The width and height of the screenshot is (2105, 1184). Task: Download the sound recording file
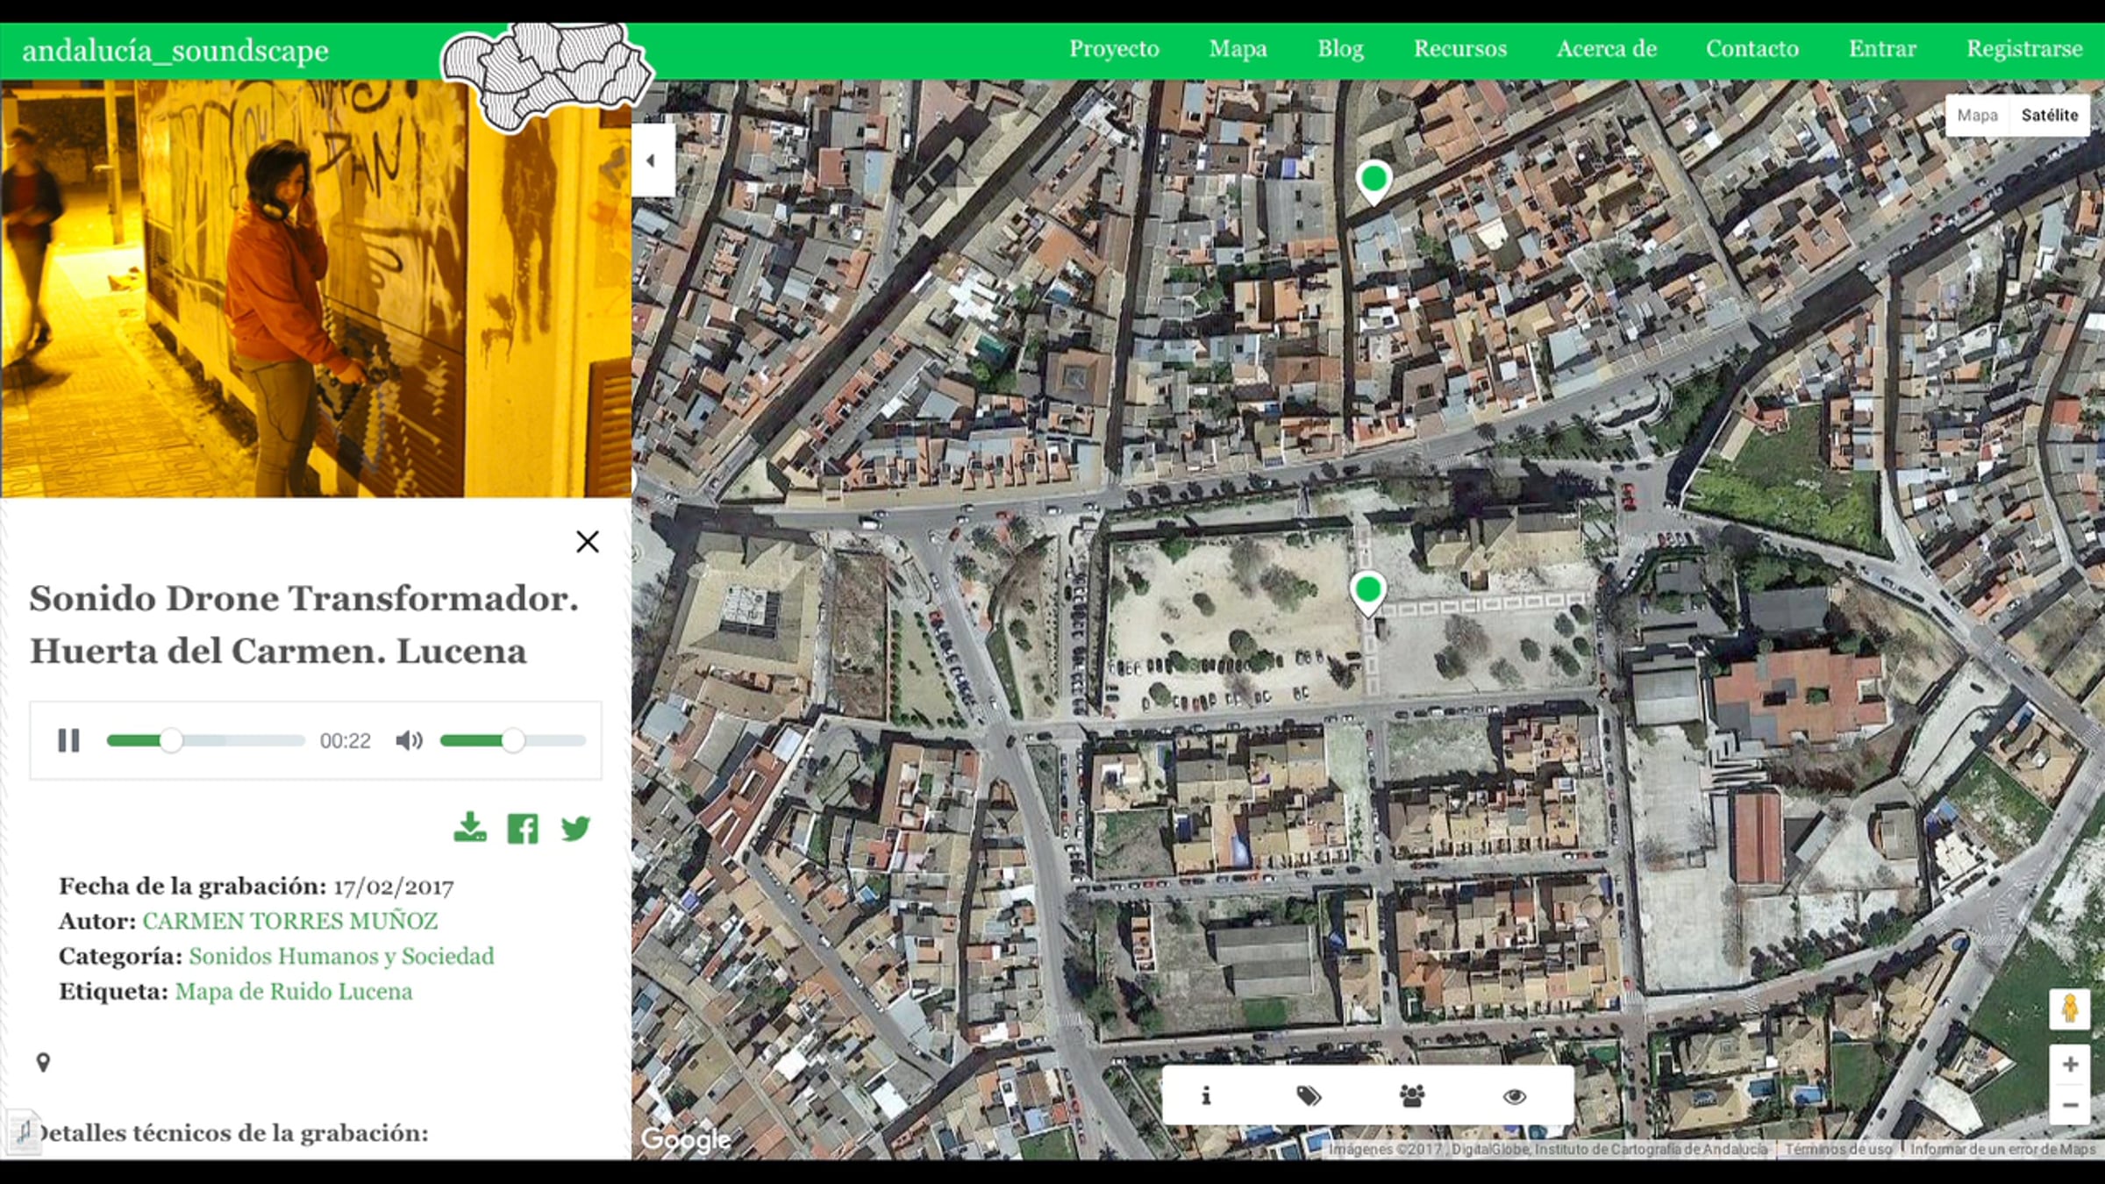coord(470,828)
